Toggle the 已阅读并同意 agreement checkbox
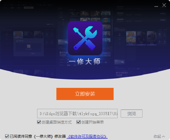170x140 pixels. click(x=7, y=136)
